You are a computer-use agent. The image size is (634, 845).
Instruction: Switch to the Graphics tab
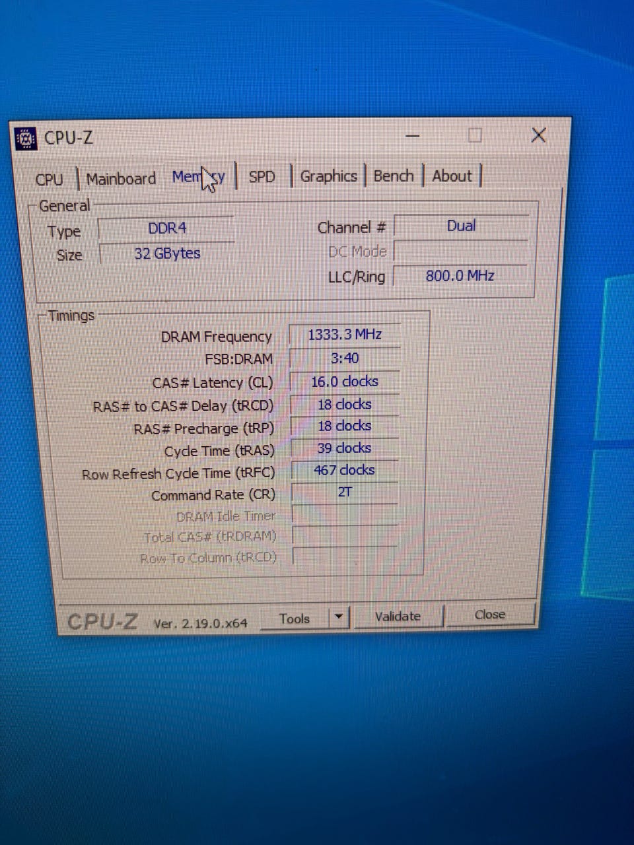pyautogui.click(x=328, y=176)
